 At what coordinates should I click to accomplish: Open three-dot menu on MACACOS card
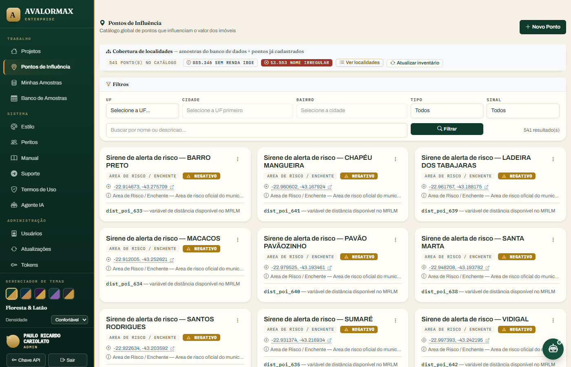tap(237, 240)
